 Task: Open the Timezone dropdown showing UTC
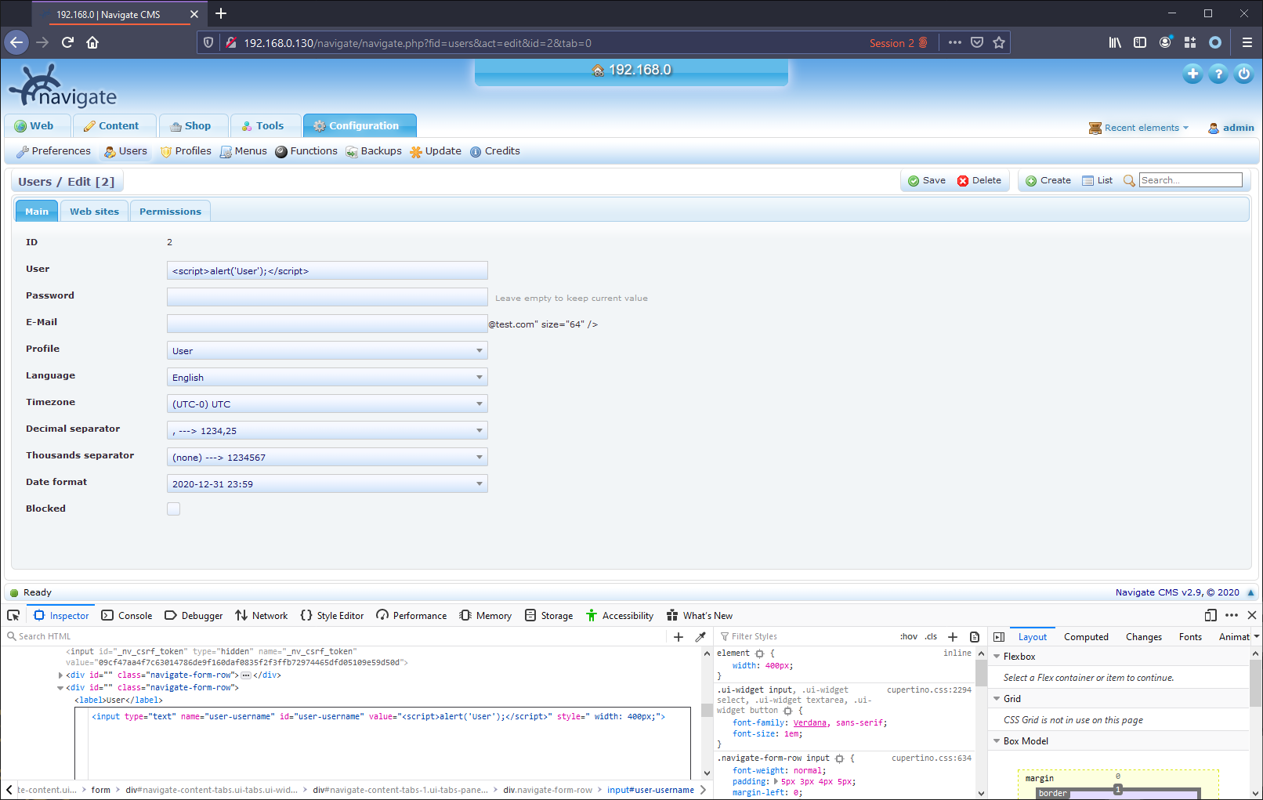(328, 404)
